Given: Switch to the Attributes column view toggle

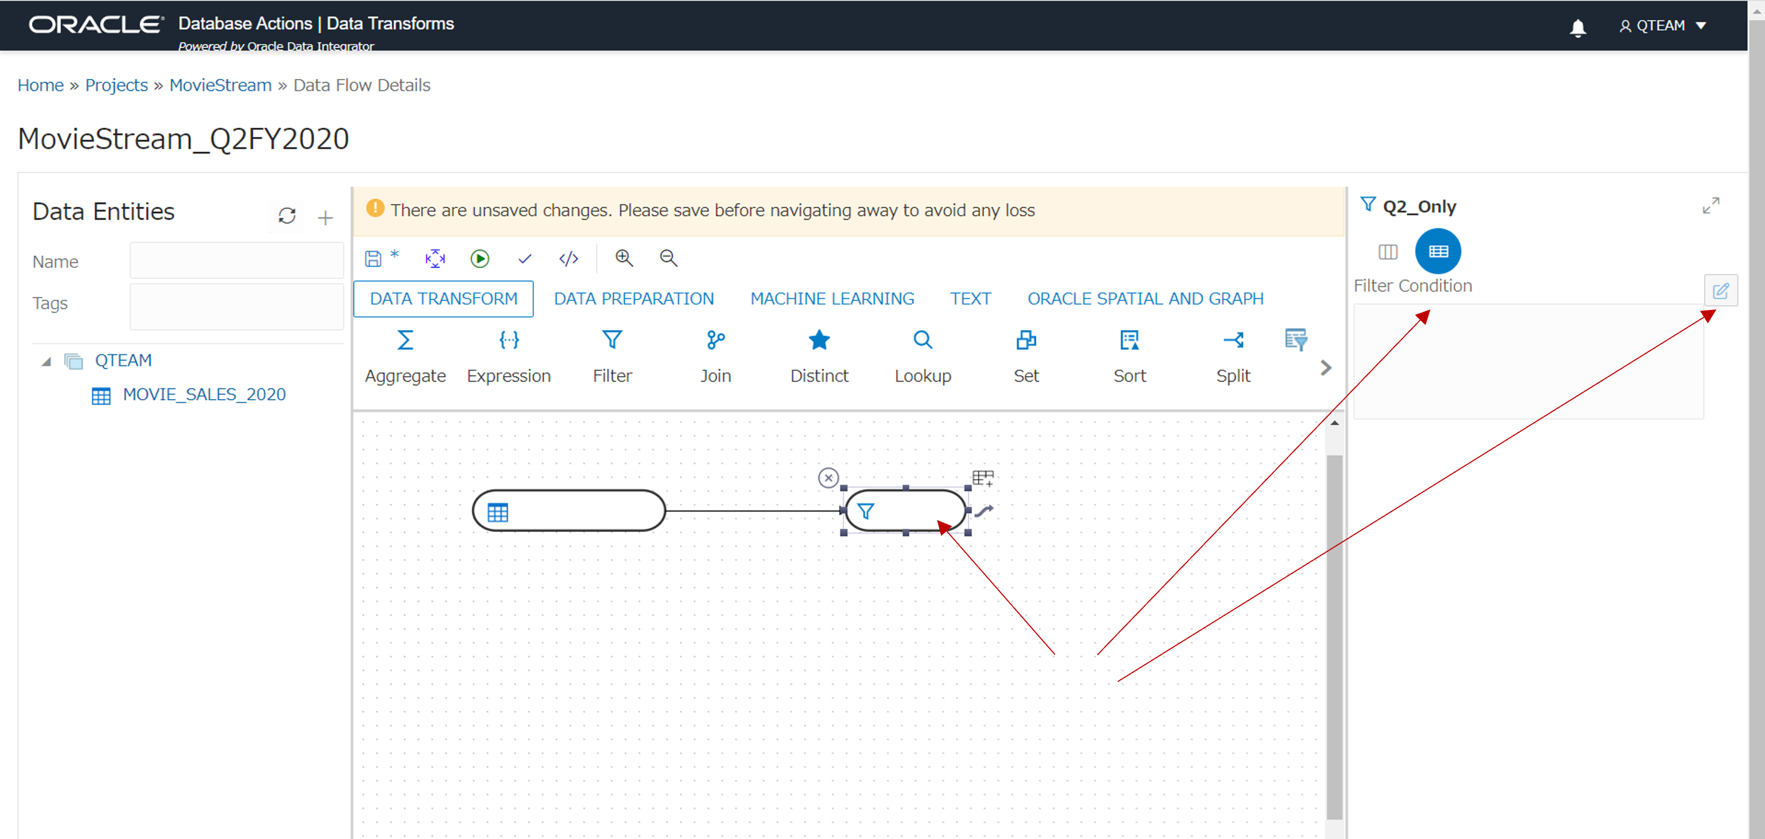Looking at the screenshot, I should click(x=1388, y=252).
